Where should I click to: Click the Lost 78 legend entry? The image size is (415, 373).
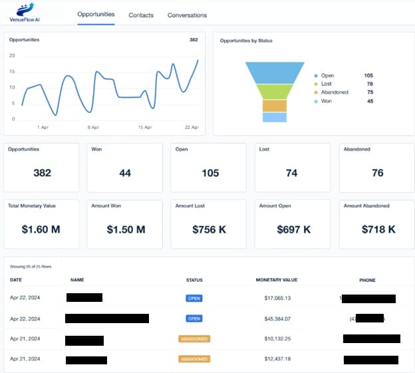(343, 84)
